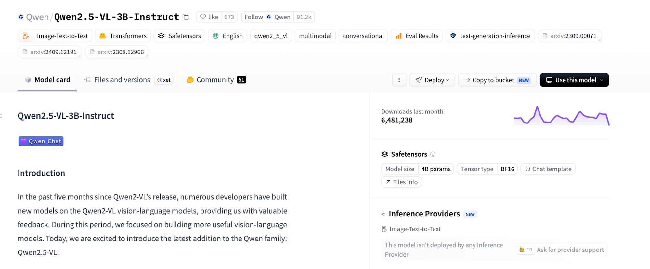650x269 pixels.
Task: Expand the Use this model dropdown
Action: [x=574, y=80]
